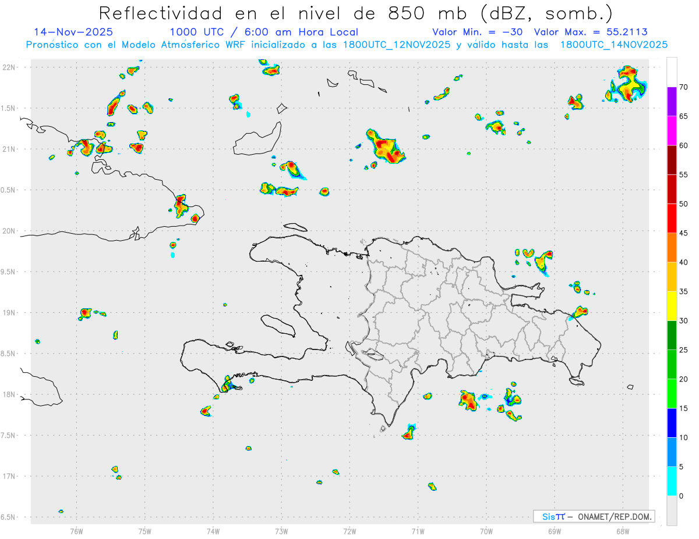Select the '18N' latitude label
Image resolution: width=699 pixels, height=539 pixels.
(x=9, y=395)
